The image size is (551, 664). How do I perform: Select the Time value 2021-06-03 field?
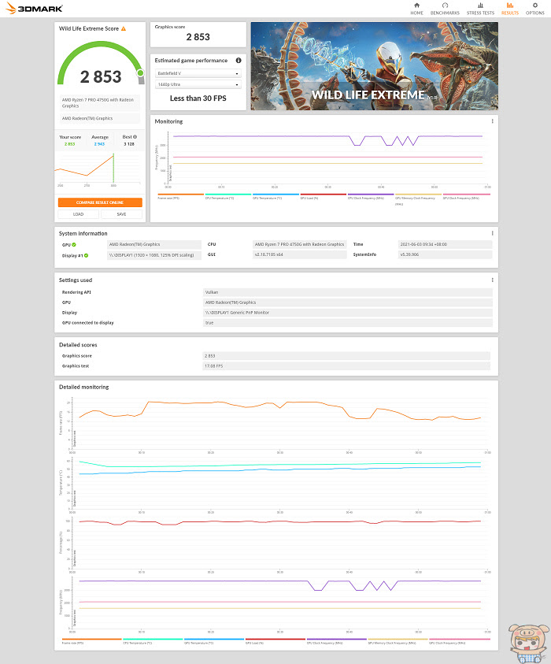click(x=446, y=244)
